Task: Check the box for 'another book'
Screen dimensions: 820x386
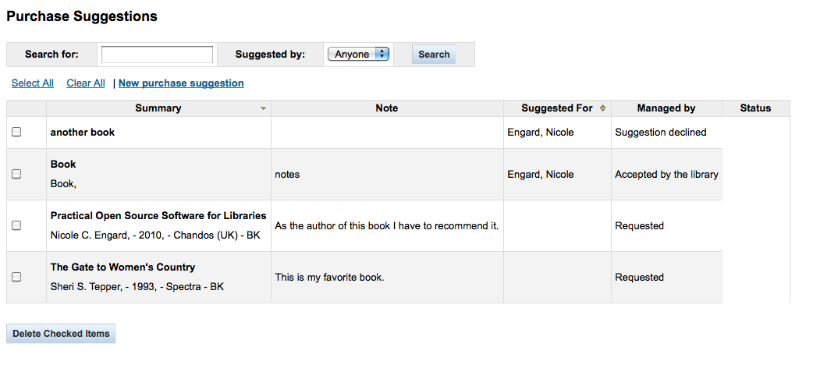Action: (16, 133)
